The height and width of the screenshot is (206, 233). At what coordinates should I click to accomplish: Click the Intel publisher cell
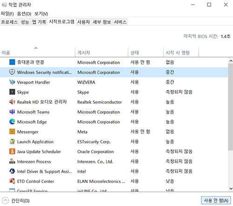[82, 171]
